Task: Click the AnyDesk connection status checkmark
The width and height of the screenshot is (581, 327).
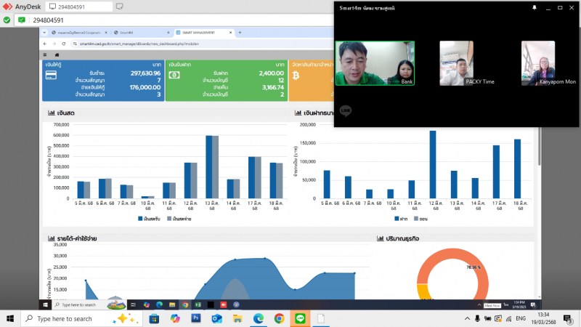Action: coord(7,20)
